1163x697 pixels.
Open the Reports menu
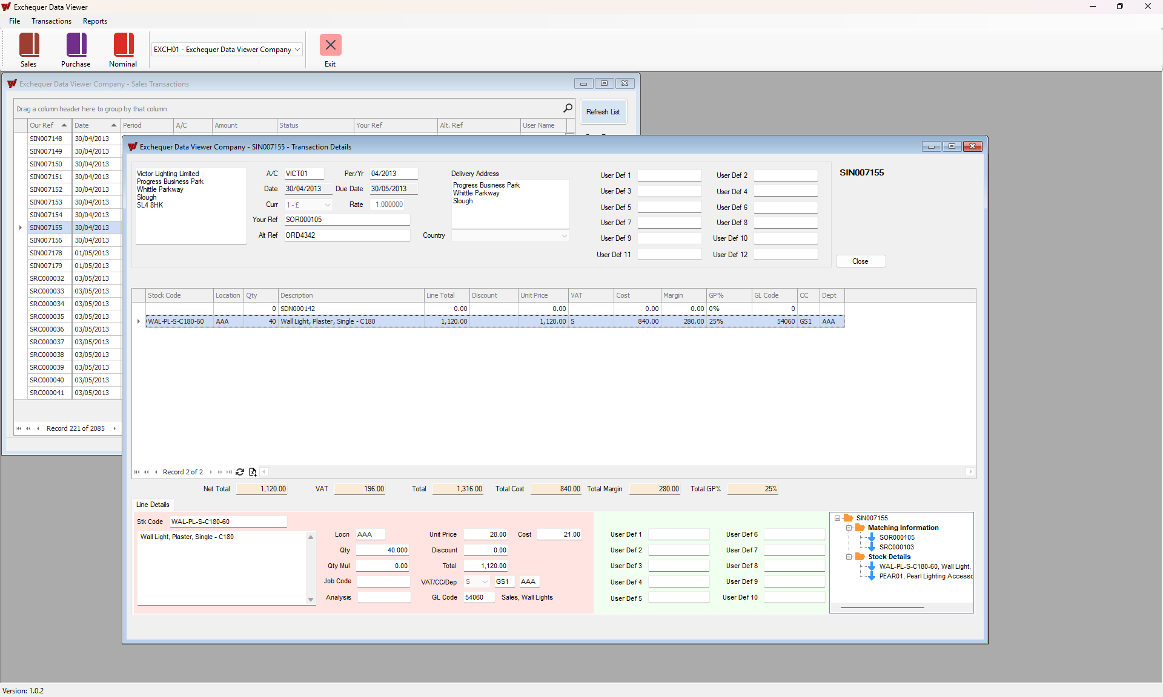pyautogui.click(x=95, y=21)
